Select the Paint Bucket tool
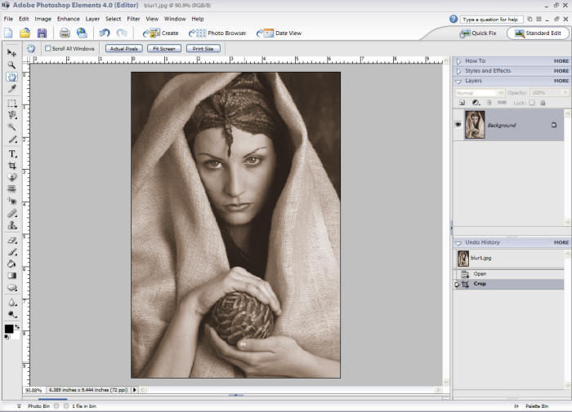The image size is (572, 412). [12, 264]
